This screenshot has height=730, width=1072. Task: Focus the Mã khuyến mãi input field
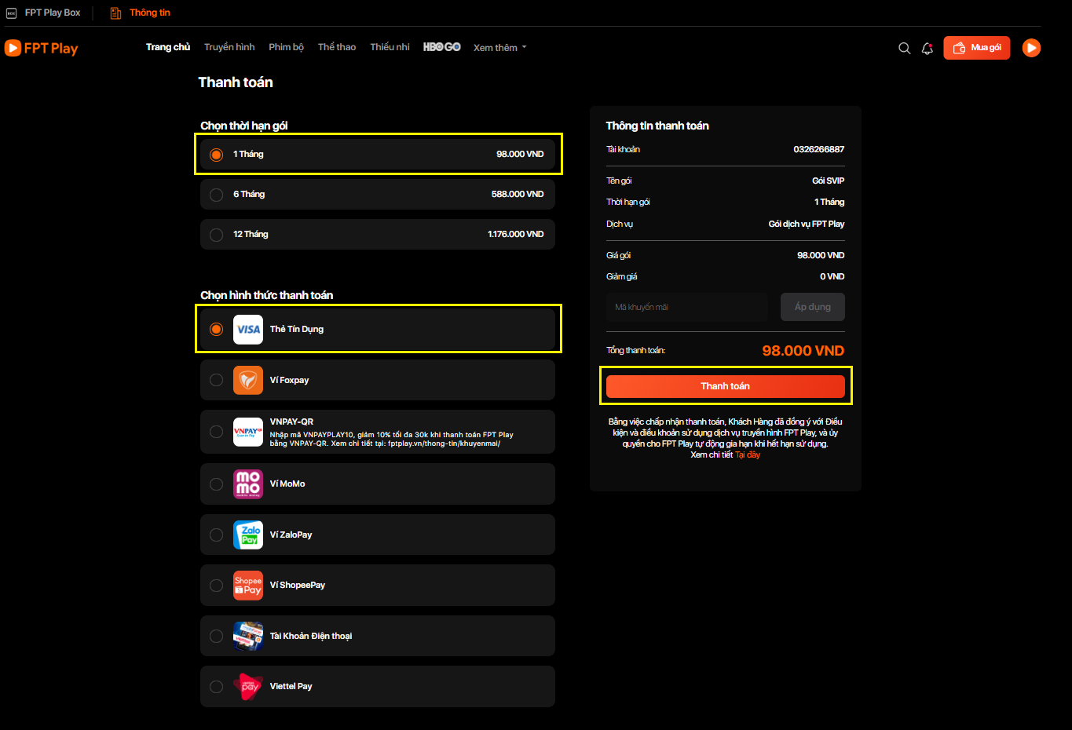tap(687, 307)
